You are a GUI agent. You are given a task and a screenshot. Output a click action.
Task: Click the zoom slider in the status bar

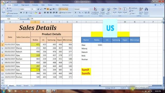[156, 88]
